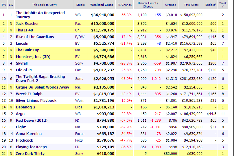
Task: Click the Argo movie title
Action: pos(20,114)
